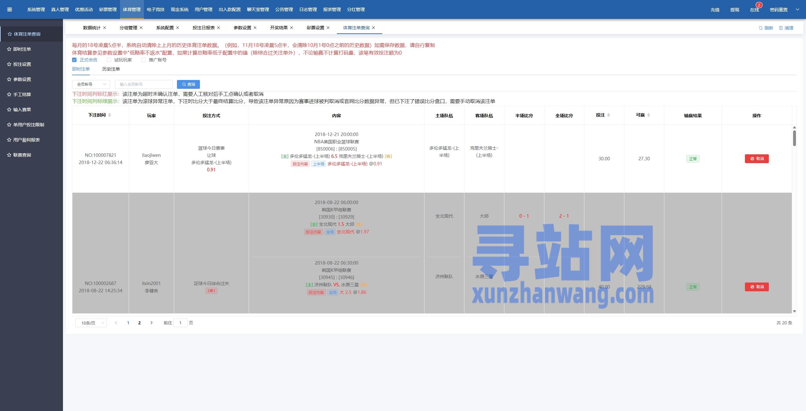The height and width of the screenshot is (411, 806).
Task: Sort by 投注 column arrows
Action: pos(609,115)
